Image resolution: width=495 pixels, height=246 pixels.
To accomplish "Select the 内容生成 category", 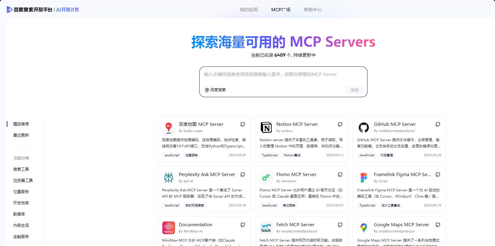I will point(21,225).
